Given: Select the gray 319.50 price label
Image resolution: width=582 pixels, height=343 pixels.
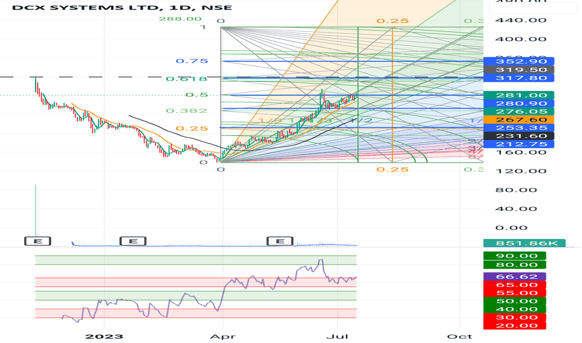Looking at the screenshot, I should (x=519, y=70).
